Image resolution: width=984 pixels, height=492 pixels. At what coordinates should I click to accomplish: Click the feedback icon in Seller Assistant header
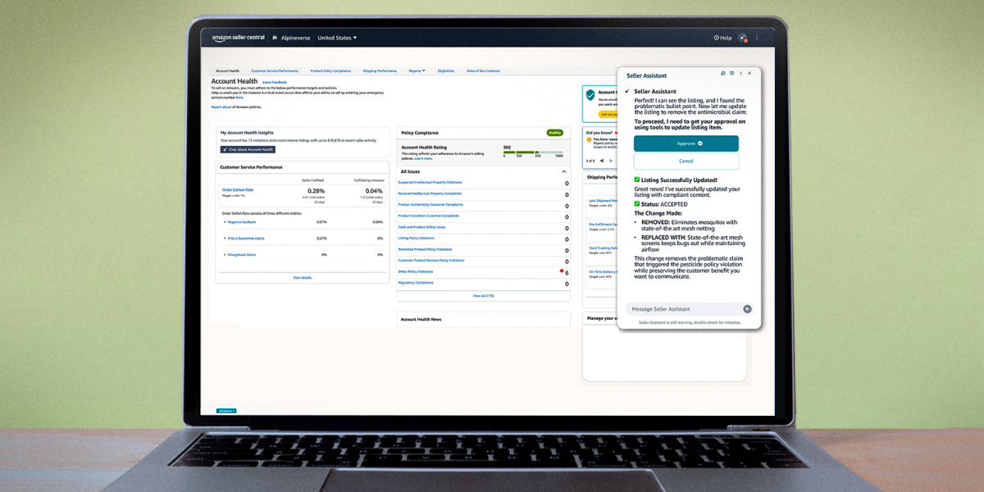click(732, 73)
